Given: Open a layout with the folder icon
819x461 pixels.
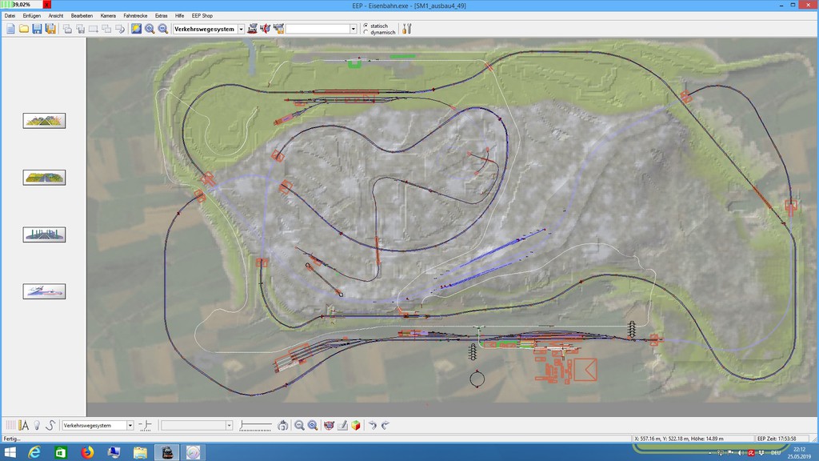Looking at the screenshot, I should pyautogui.click(x=24, y=29).
